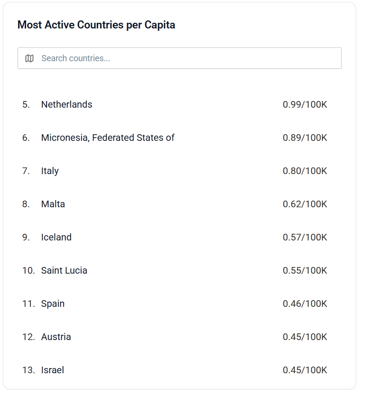Image resolution: width=370 pixels, height=396 pixels.
Task: Click the Most Active Countries per Capita heading
Action: coord(96,25)
